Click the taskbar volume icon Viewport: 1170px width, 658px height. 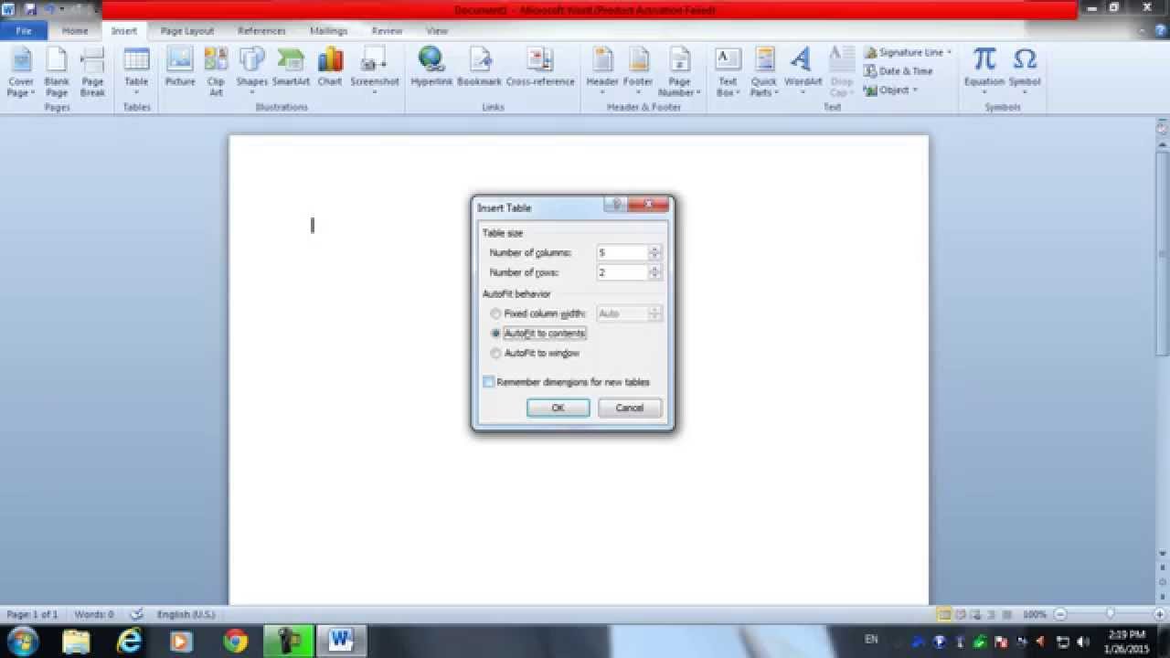pyautogui.click(x=1082, y=642)
